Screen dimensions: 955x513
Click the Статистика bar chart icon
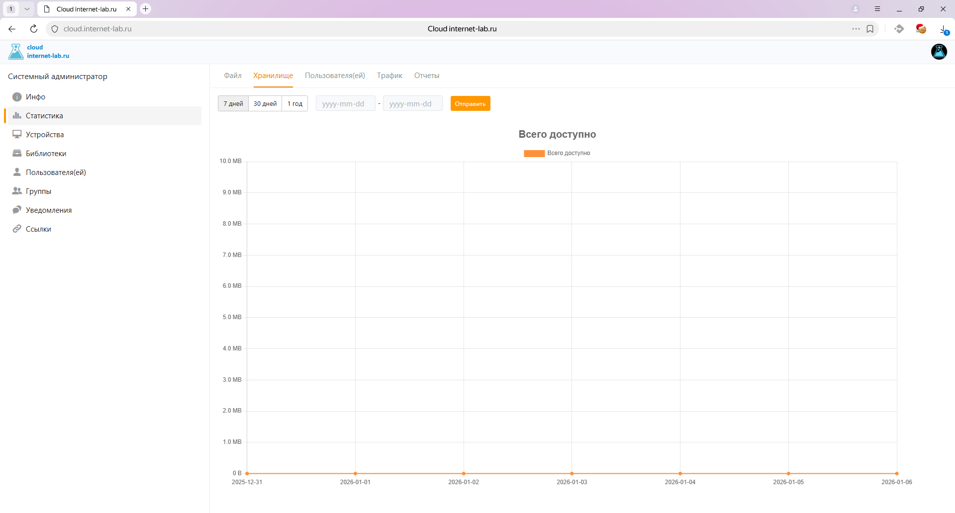(17, 116)
